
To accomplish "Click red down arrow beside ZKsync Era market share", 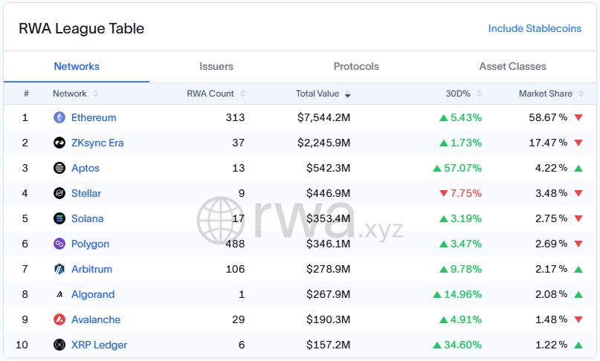I will coord(578,143).
